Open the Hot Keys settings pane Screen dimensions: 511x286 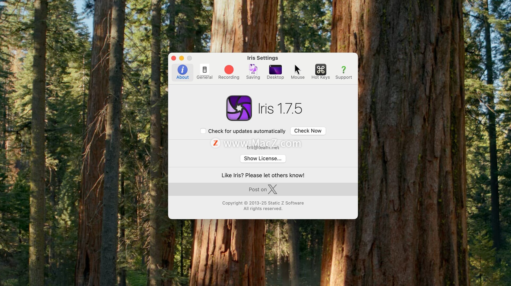tap(320, 72)
